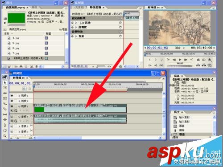Click the Find binoculars icon in project panel

21,66
